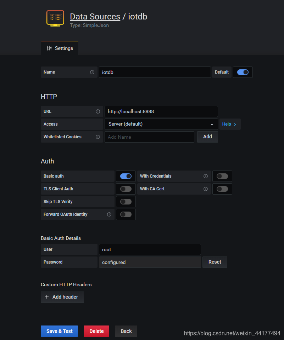Click the Save & Test button

point(59,331)
